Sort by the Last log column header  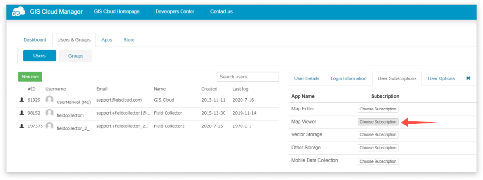click(x=240, y=89)
